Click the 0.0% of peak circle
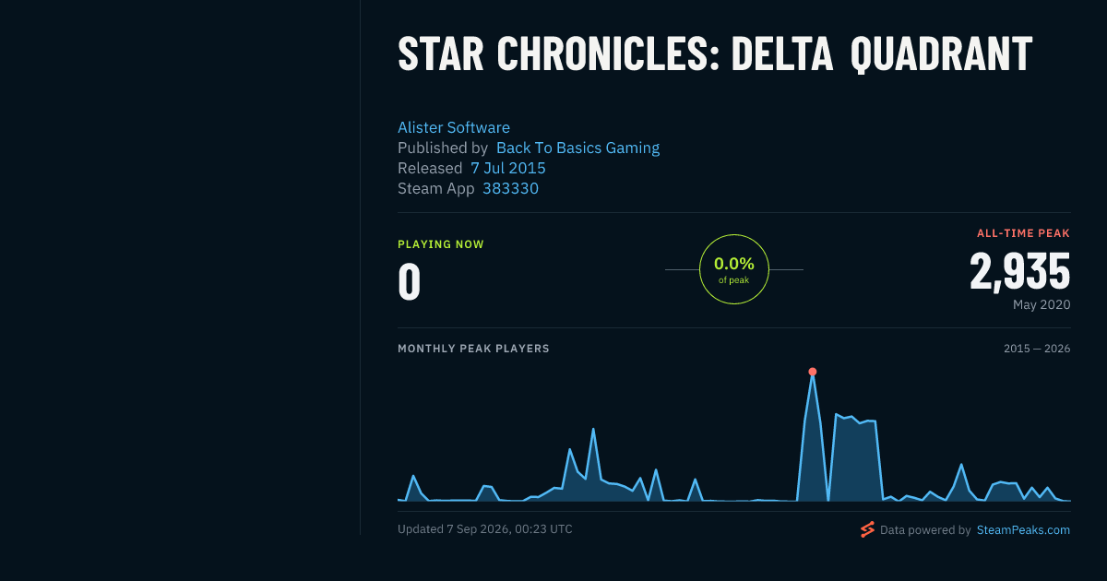Screen dimensions: 1107x581 (734, 269)
